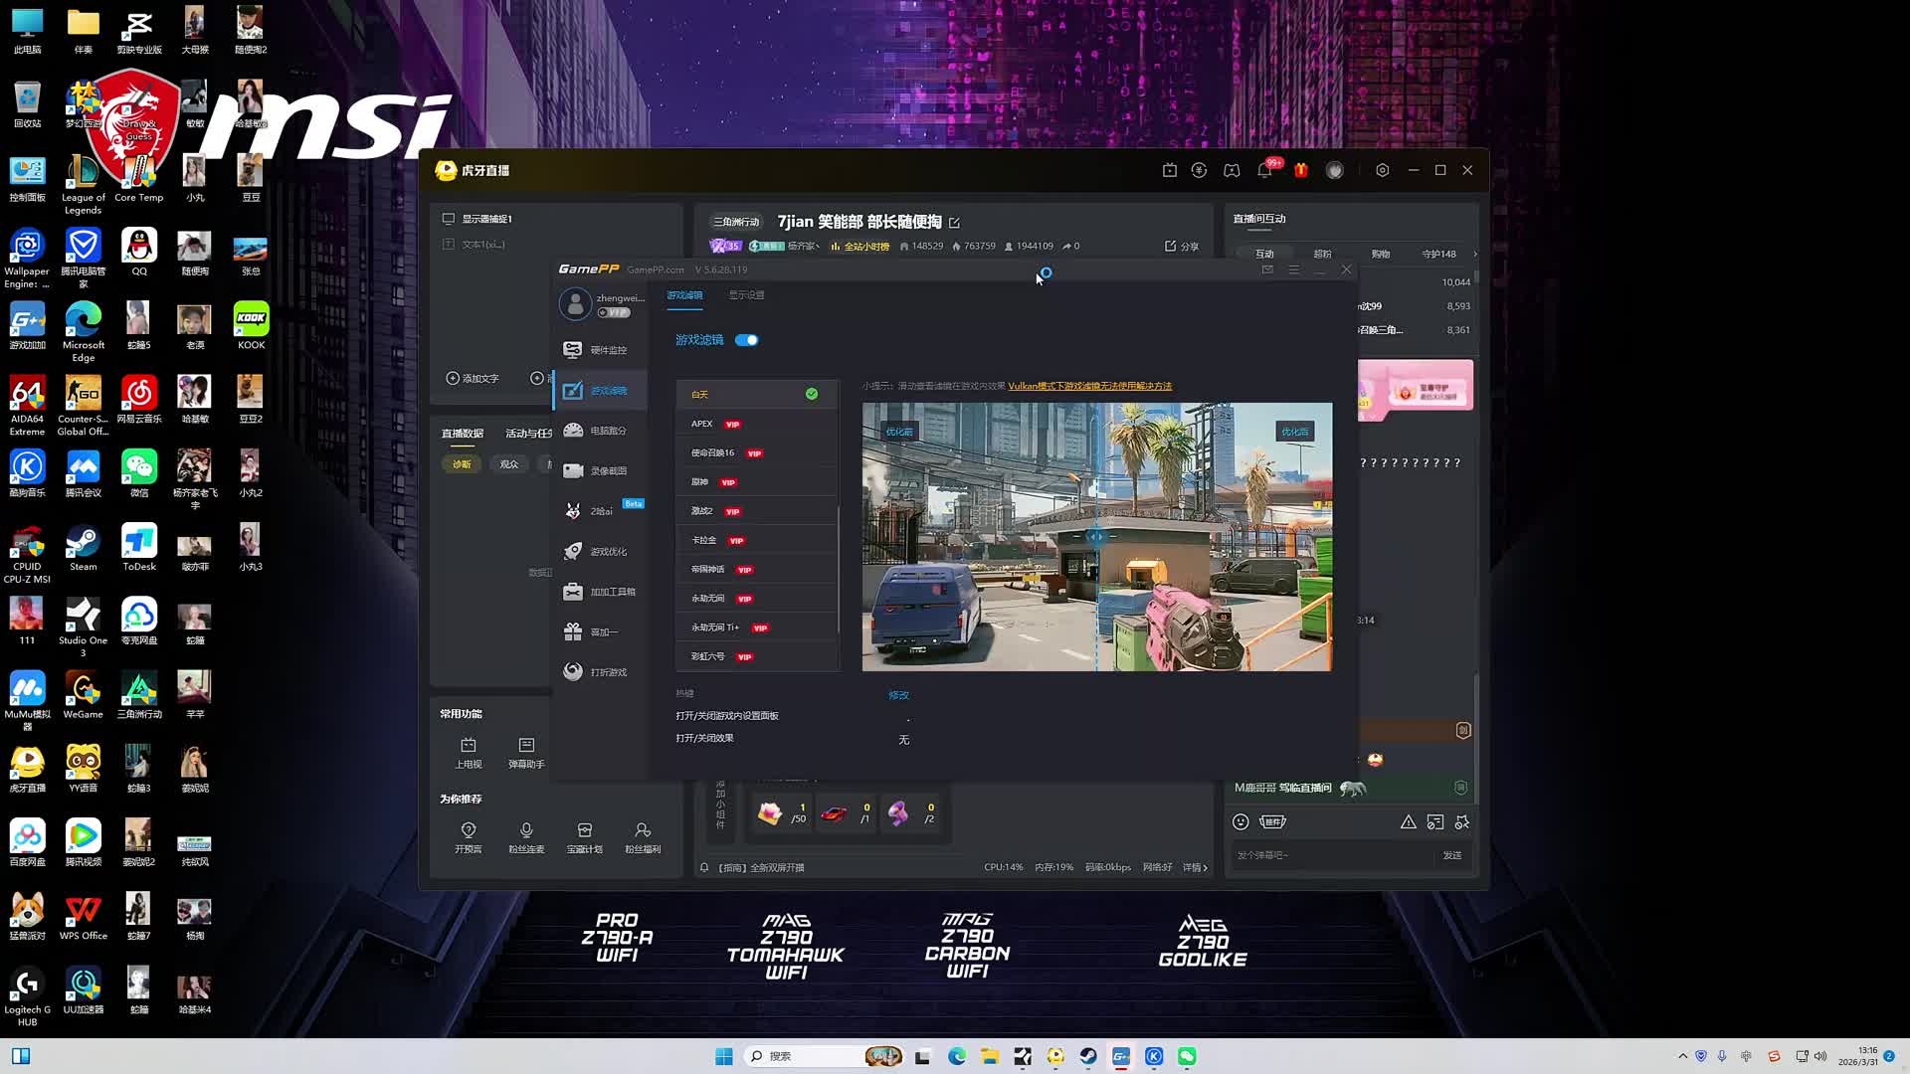
Task: Click the GamePP mail icon
Action: (1267, 269)
